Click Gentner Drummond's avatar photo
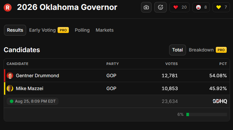 pyautogui.click(x=10, y=76)
